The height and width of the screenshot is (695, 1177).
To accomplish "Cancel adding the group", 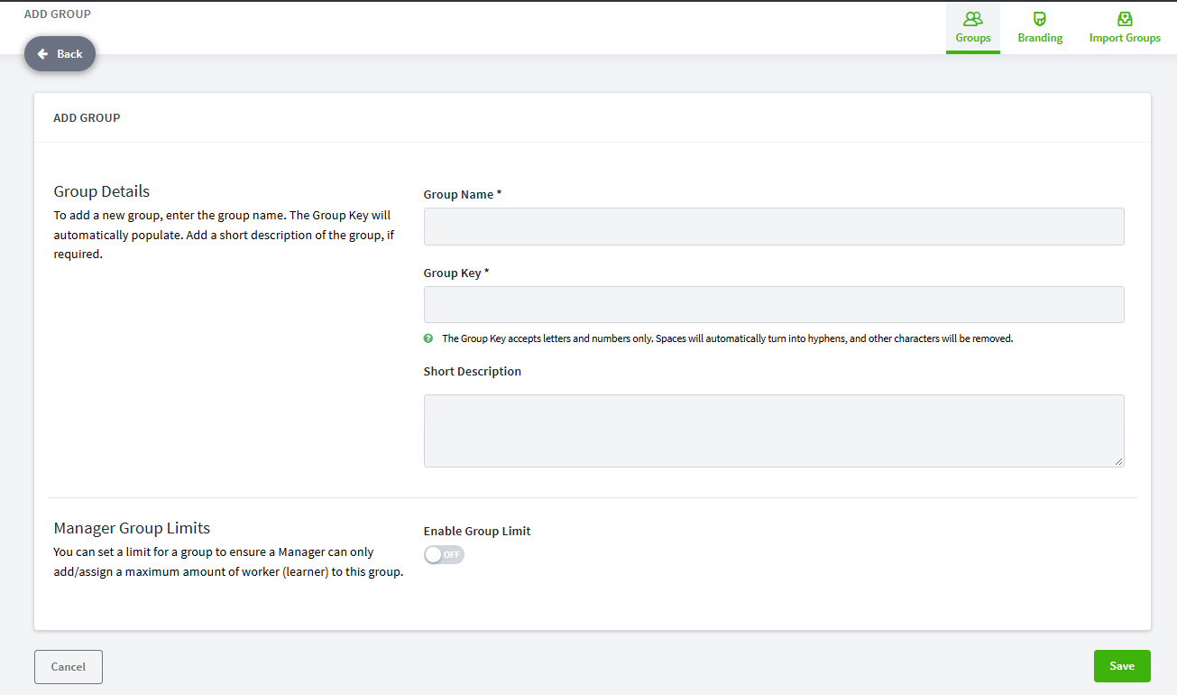I will pyautogui.click(x=69, y=667).
